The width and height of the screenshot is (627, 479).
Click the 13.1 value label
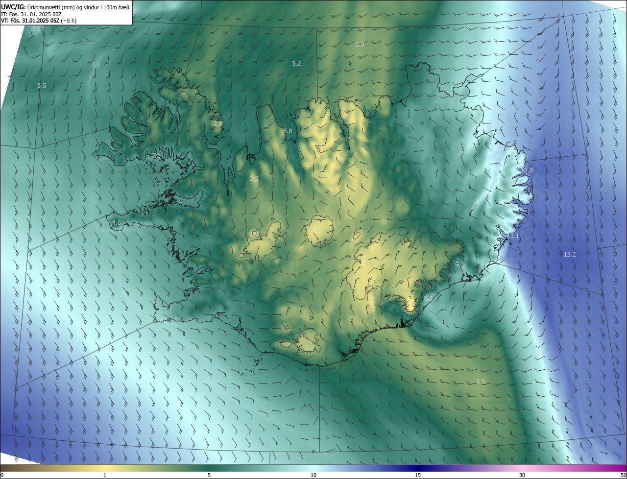(x=513, y=236)
